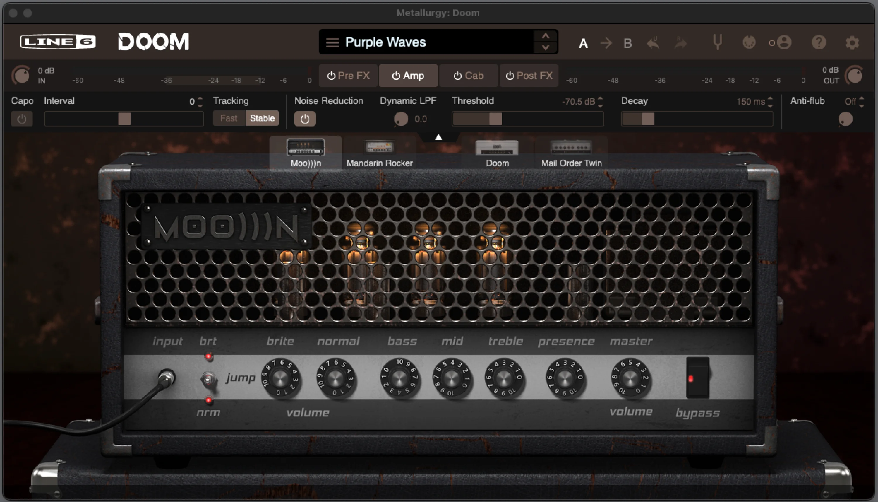Select snapshot A
Viewport: 878px width, 502px height.
pos(583,43)
